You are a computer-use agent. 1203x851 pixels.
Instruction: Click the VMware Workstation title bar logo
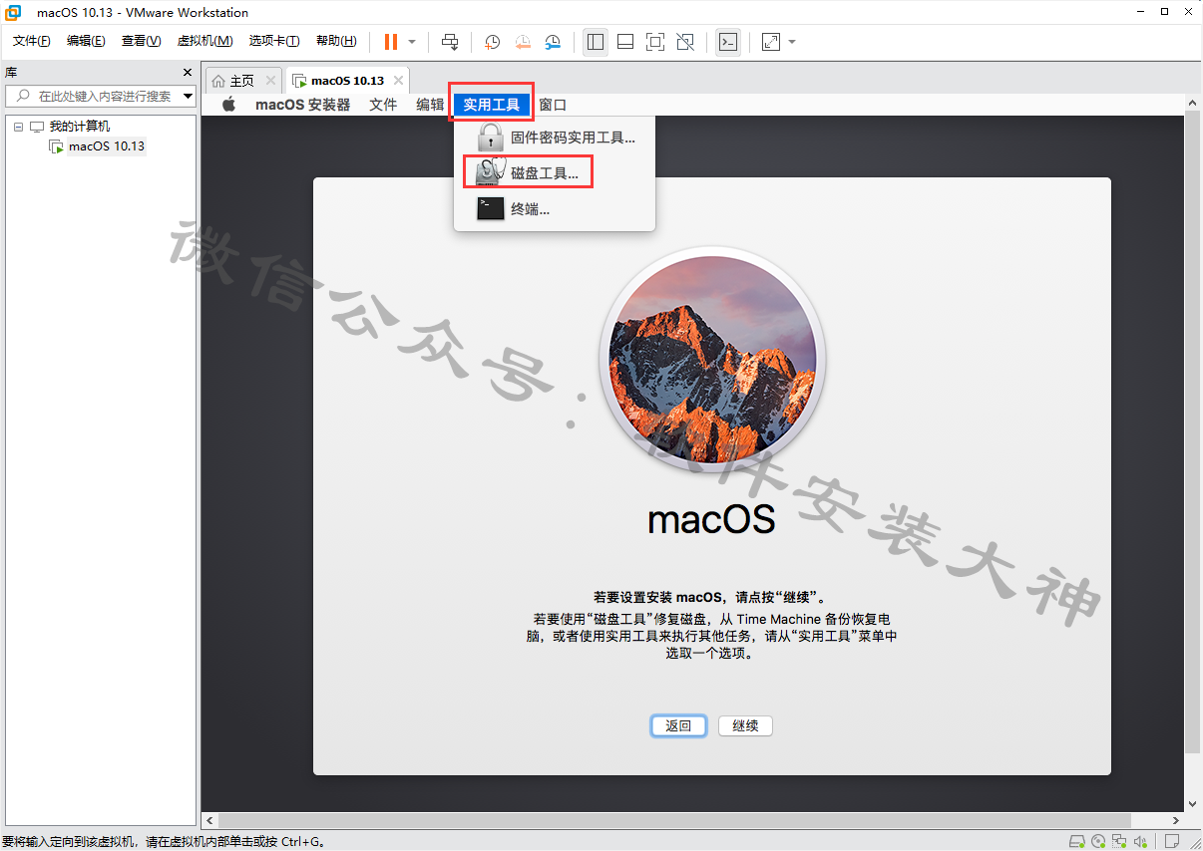[14, 13]
